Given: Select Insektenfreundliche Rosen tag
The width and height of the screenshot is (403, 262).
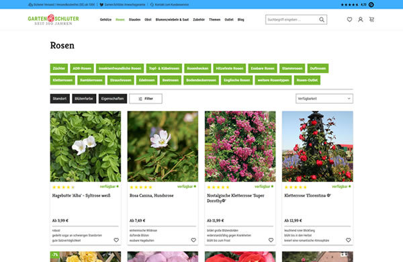Looking at the screenshot, I should pos(120,69).
